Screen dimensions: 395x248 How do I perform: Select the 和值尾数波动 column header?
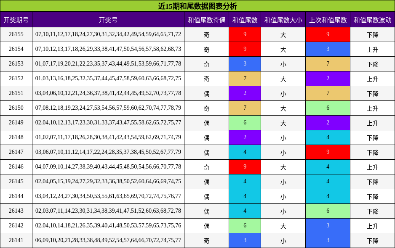click(372, 20)
